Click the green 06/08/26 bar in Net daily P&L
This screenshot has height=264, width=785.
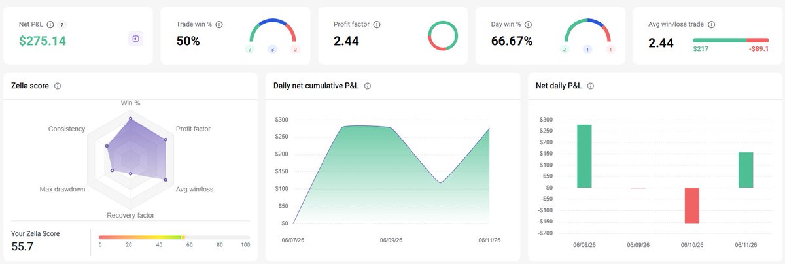(584, 156)
